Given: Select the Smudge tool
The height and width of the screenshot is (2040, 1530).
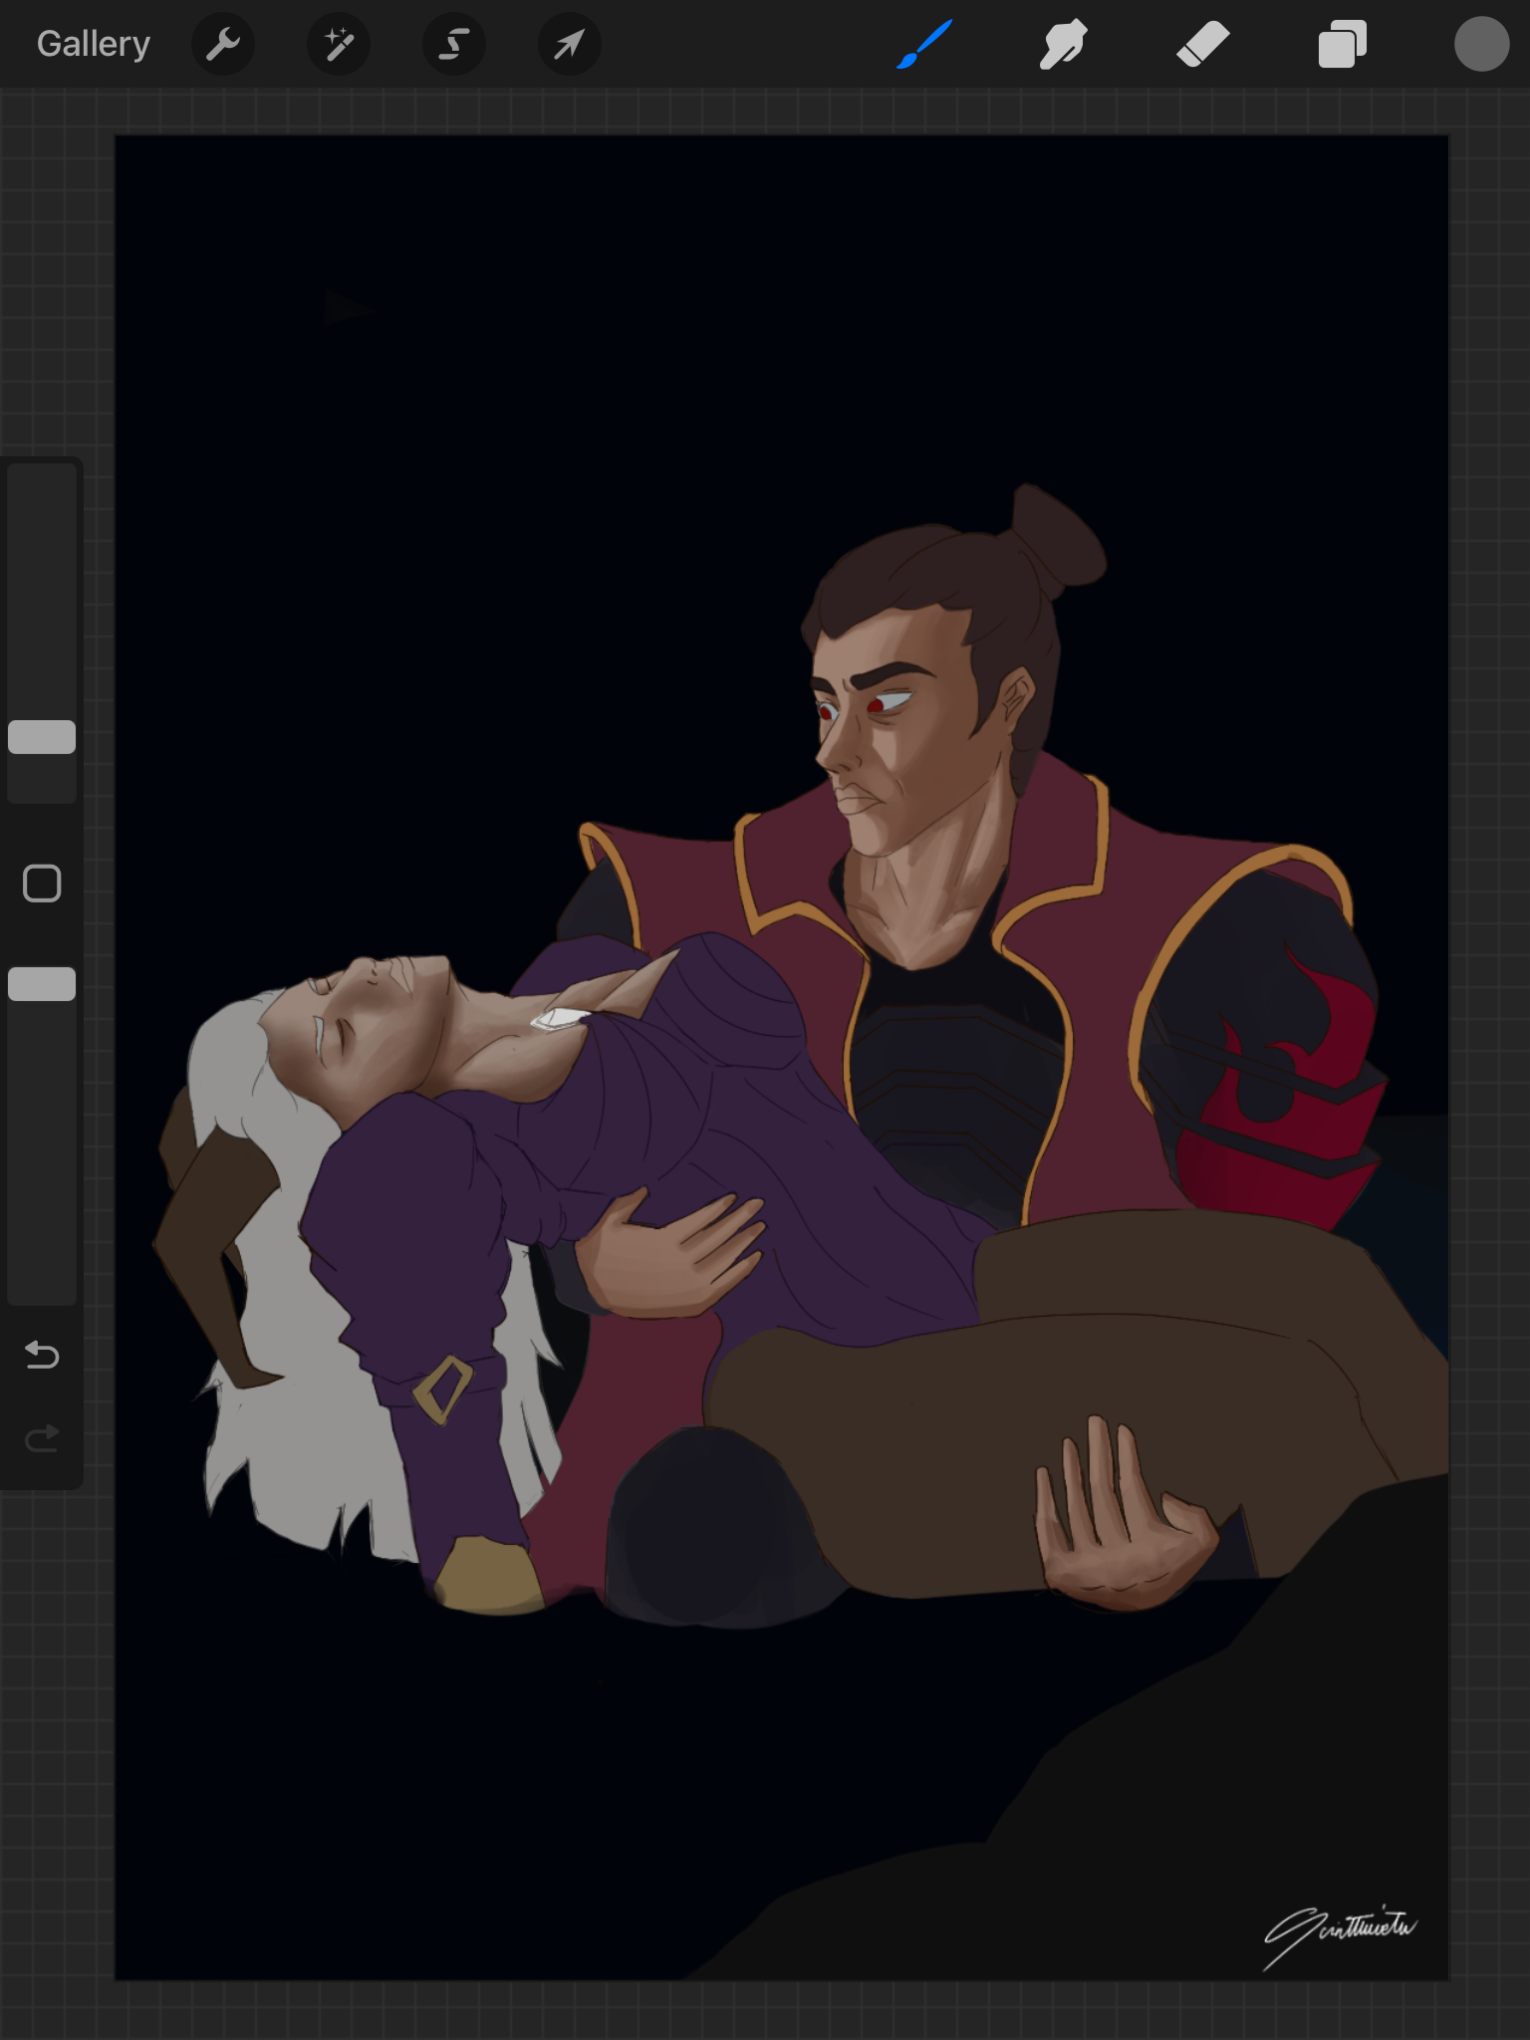Looking at the screenshot, I should point(1063,44).
